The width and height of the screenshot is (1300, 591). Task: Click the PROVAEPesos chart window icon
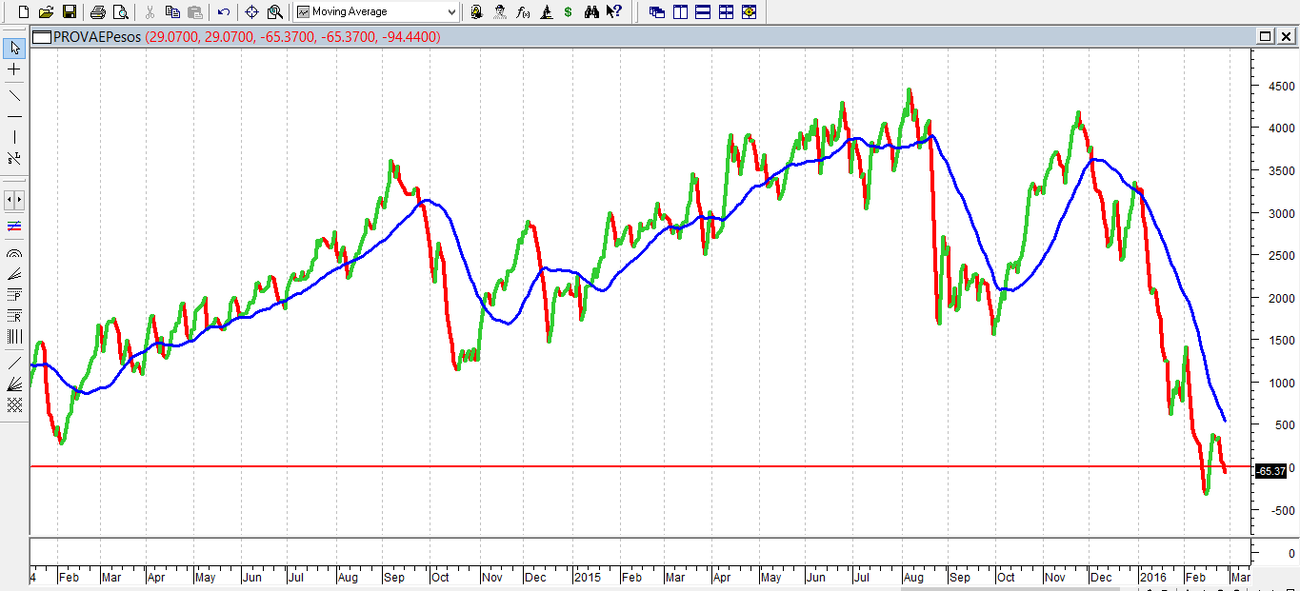click(40, 37)
